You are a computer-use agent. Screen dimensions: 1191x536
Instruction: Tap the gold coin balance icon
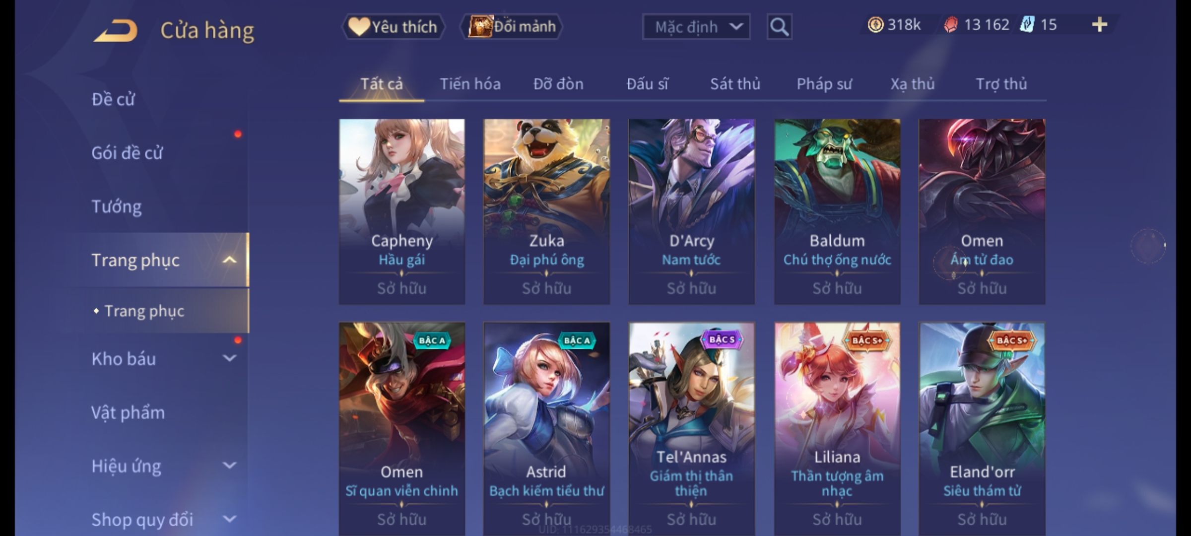875,25
